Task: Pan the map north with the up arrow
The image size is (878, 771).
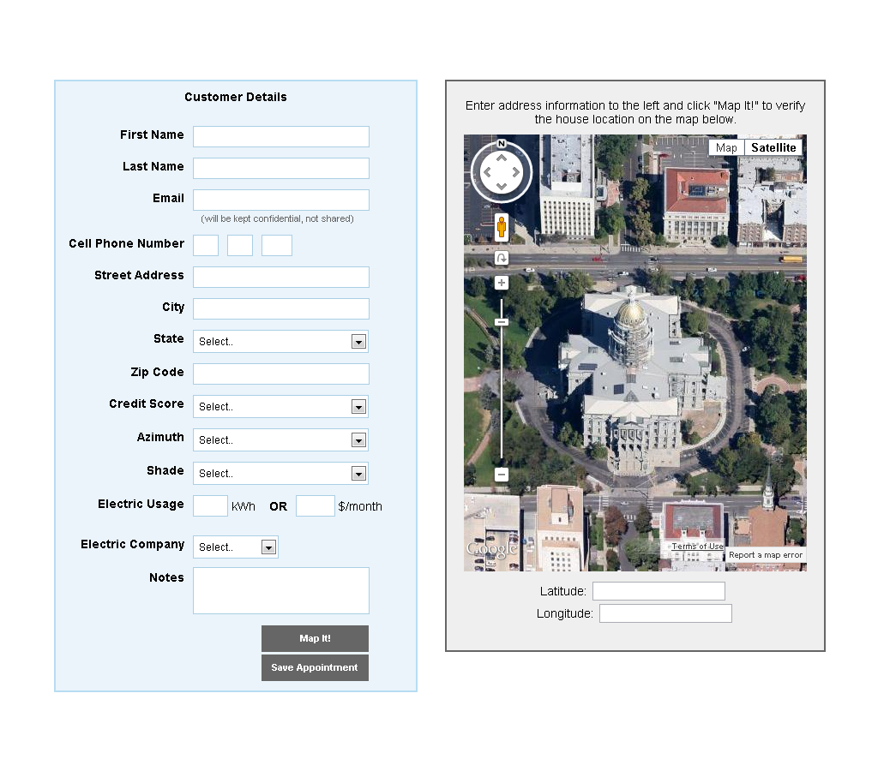Action: point(501,158)
